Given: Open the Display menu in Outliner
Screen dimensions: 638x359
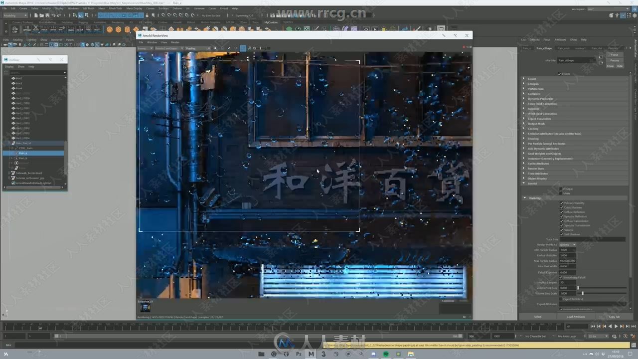Looking at the screenshot, I should tap(9, 66).
